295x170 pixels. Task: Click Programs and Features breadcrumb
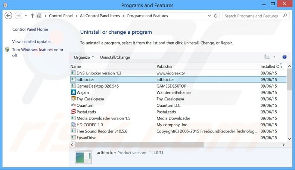pyautogui.click(x=147, y=16)
